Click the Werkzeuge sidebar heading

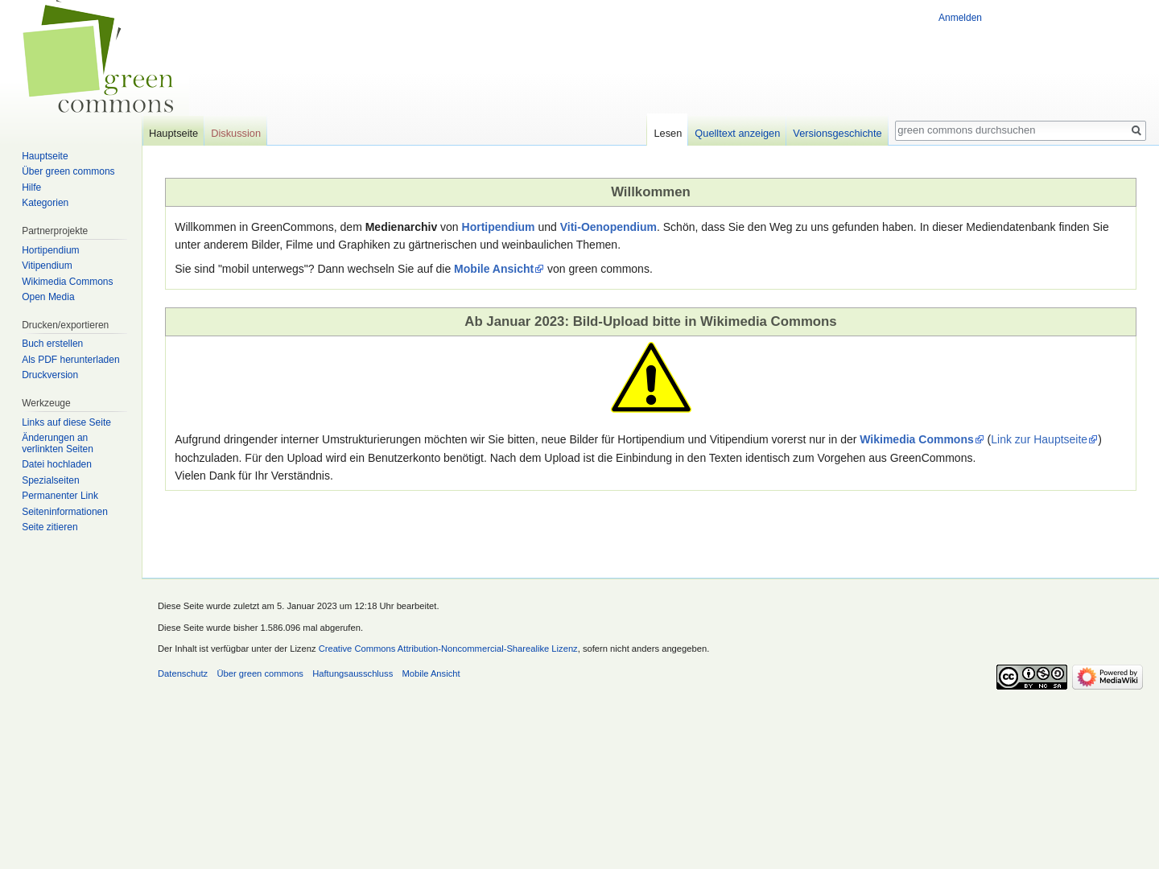pyautogui.click(x=46, y=403)
